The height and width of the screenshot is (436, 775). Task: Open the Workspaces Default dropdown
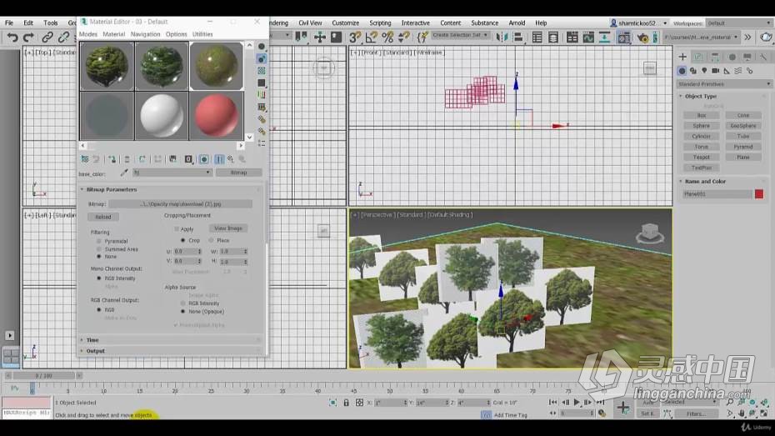tap(738, 23)
